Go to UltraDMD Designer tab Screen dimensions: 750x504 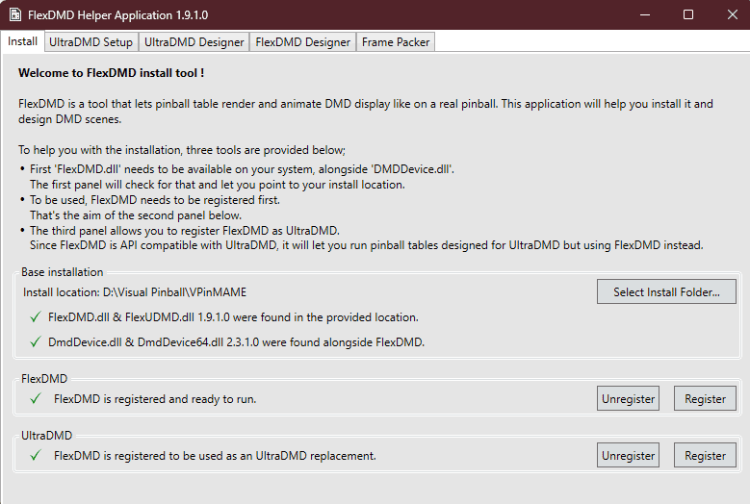pos(194,42)
